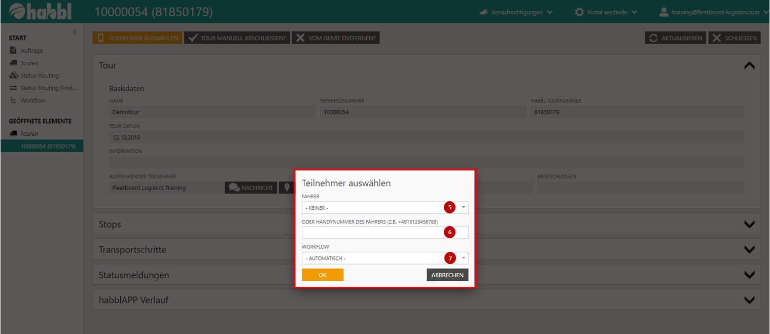Open Aufträge in the sidebar
This screenshot has height=334, width=770.
(31, 51)
